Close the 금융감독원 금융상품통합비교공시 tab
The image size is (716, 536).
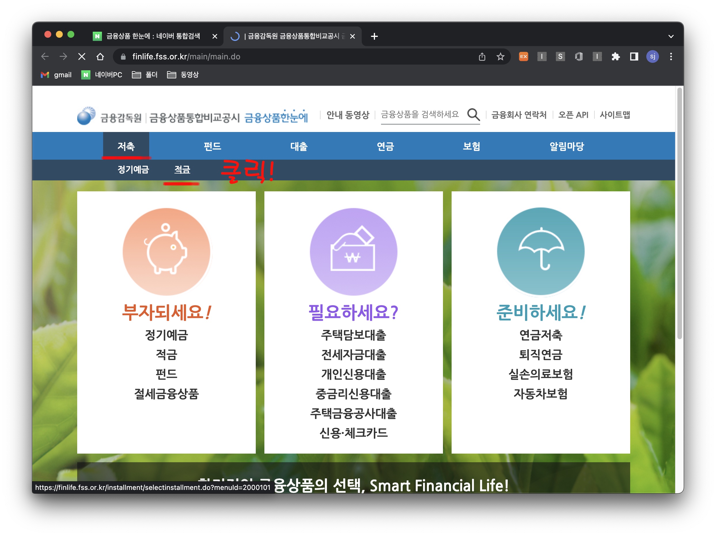[353, 36]
